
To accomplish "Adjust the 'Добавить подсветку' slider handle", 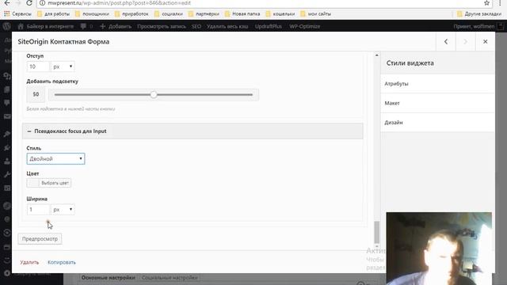I will pos(154,95).
